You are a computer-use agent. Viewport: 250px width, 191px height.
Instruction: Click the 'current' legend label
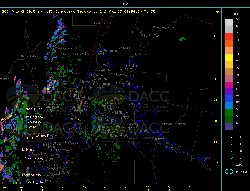click(x=241, y=172)
